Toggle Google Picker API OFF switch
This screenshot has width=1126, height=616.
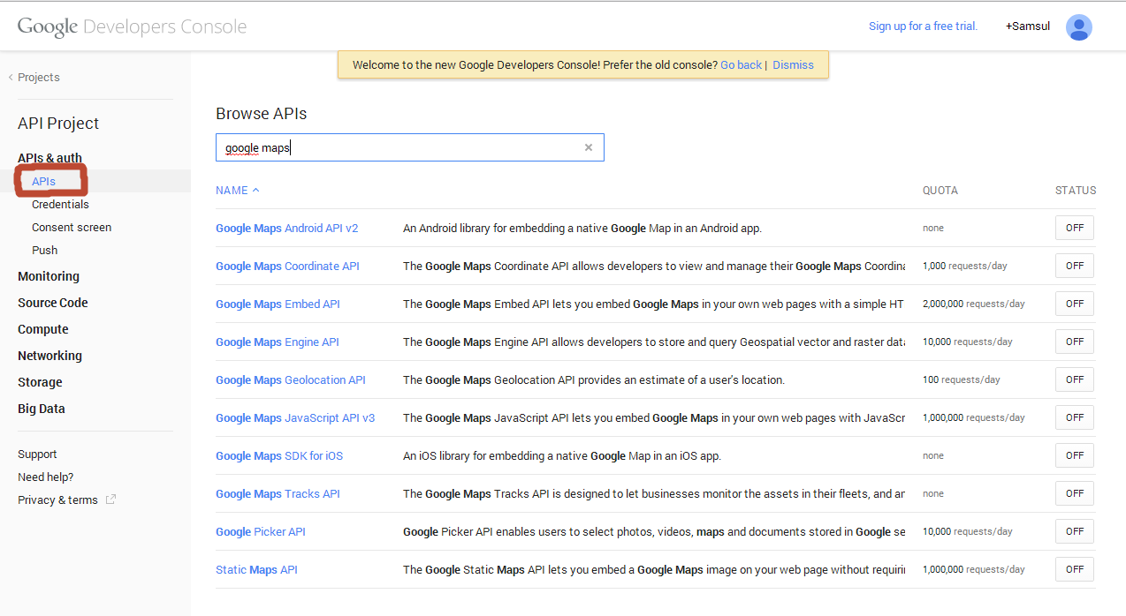1075,531
